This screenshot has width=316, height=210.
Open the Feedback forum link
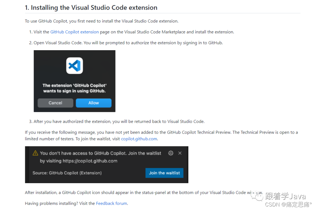coord(111,203)
